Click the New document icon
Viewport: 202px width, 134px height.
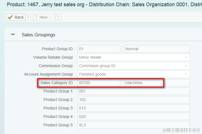(x=35, y=17)
